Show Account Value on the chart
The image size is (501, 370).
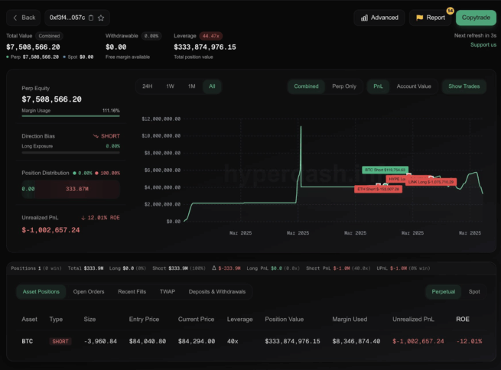(414, 86)
